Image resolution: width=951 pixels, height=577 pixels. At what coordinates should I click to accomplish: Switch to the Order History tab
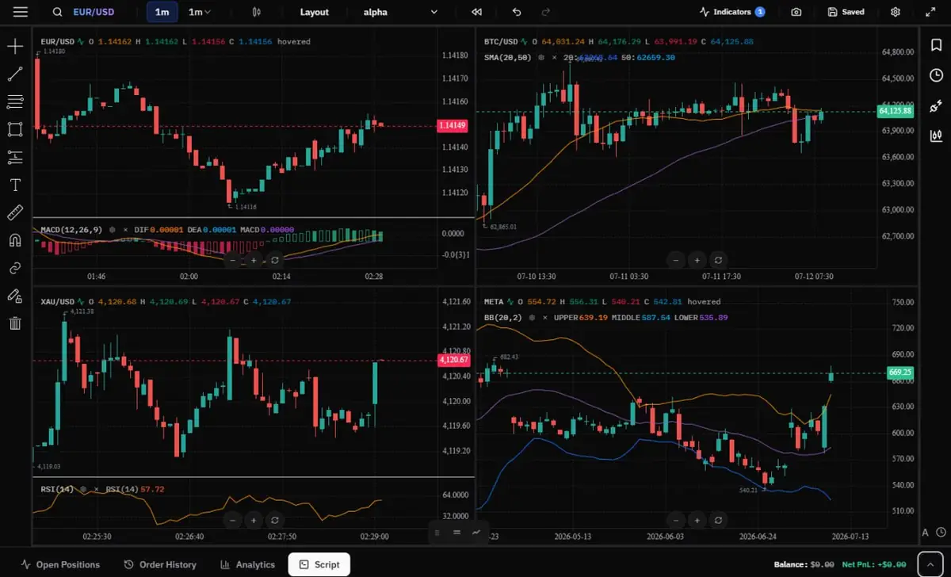(160, 564)
